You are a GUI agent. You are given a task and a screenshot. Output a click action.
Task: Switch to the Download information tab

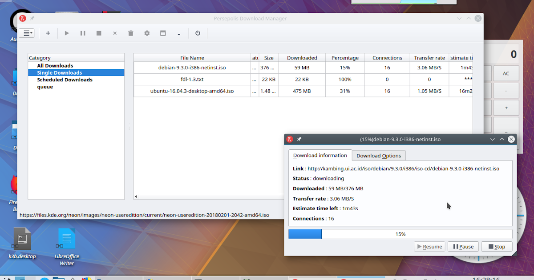(320, 155)
